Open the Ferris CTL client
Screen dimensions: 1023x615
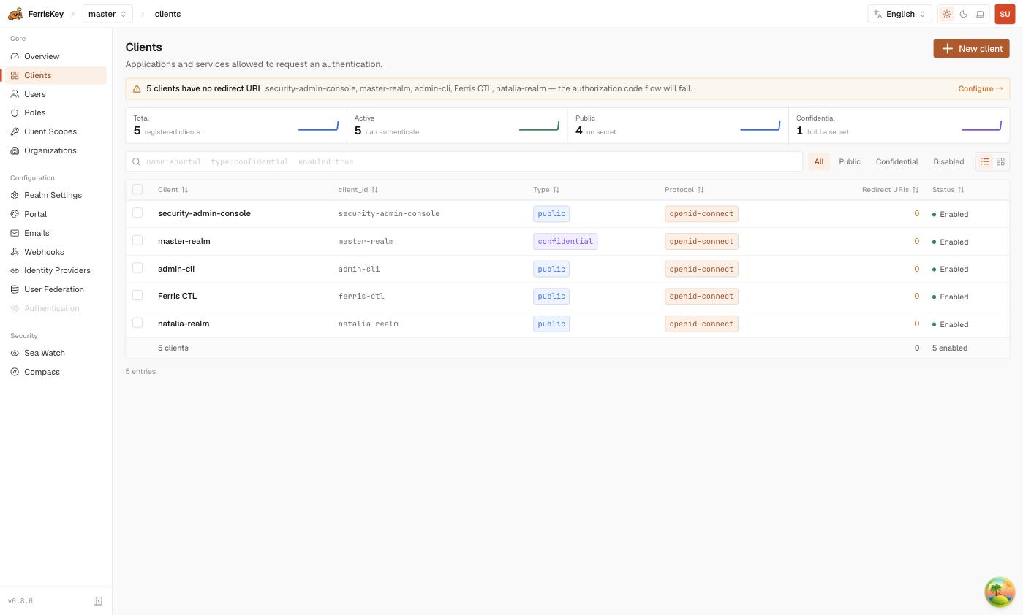[177, 296]
